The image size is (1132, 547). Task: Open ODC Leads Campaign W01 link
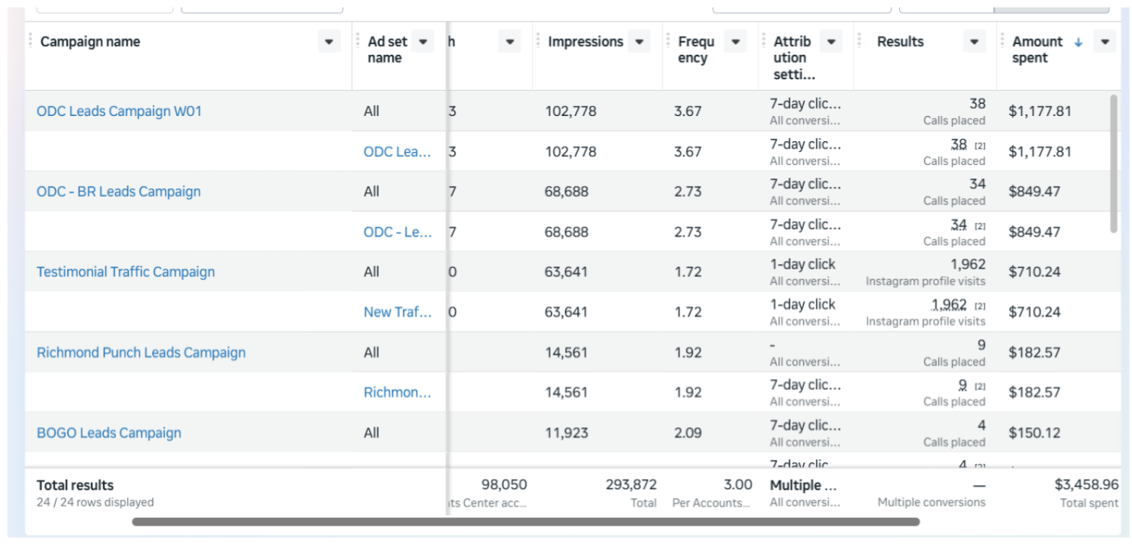click(x=119, y=111)
